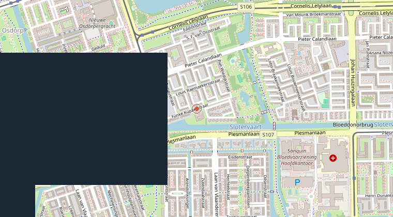
Task: Click the transit stop squares right of Cornelis Lelylaan label
Action: (x=337, y=7)
